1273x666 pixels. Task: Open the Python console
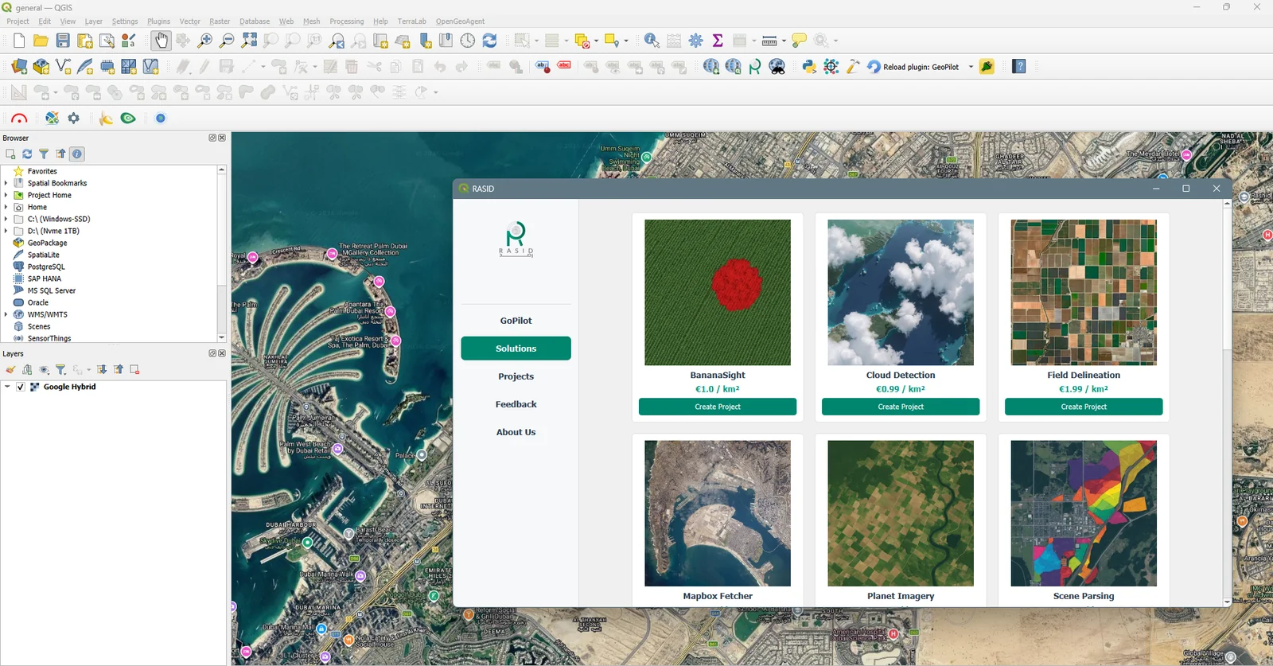click(x=809, y=67)
